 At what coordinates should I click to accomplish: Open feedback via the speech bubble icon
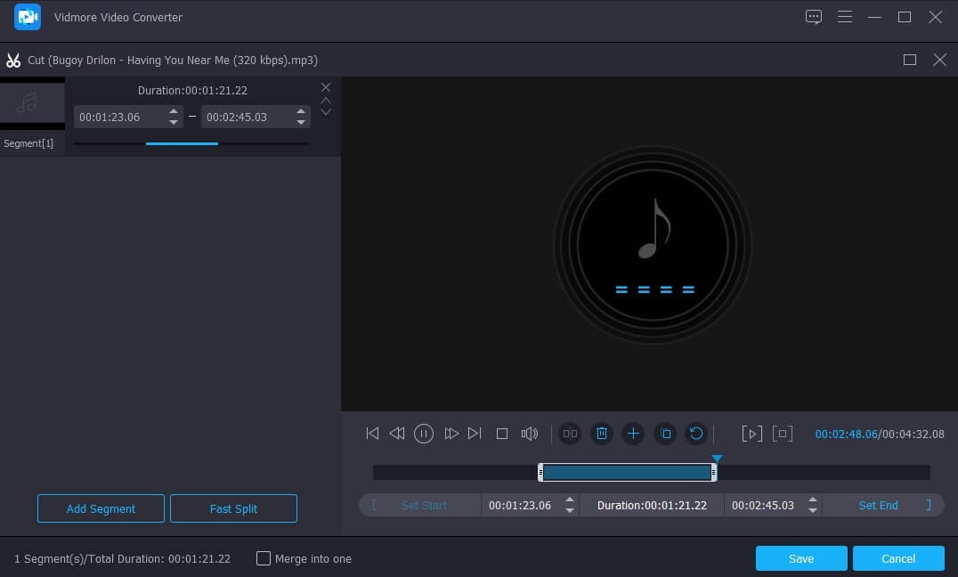(x=813, y=17)
